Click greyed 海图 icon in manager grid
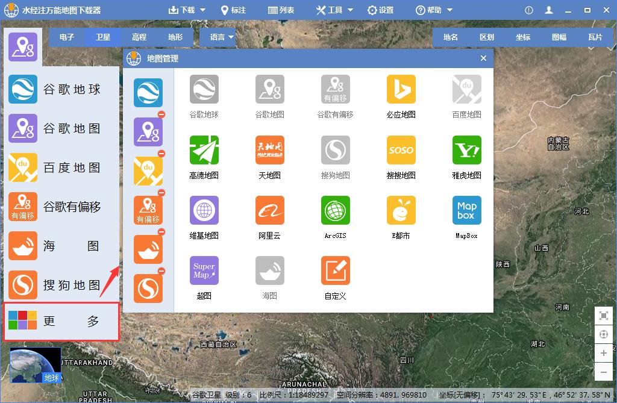This screenshot has width=617, height=403. pyautogui.click(x=269, y=270)
